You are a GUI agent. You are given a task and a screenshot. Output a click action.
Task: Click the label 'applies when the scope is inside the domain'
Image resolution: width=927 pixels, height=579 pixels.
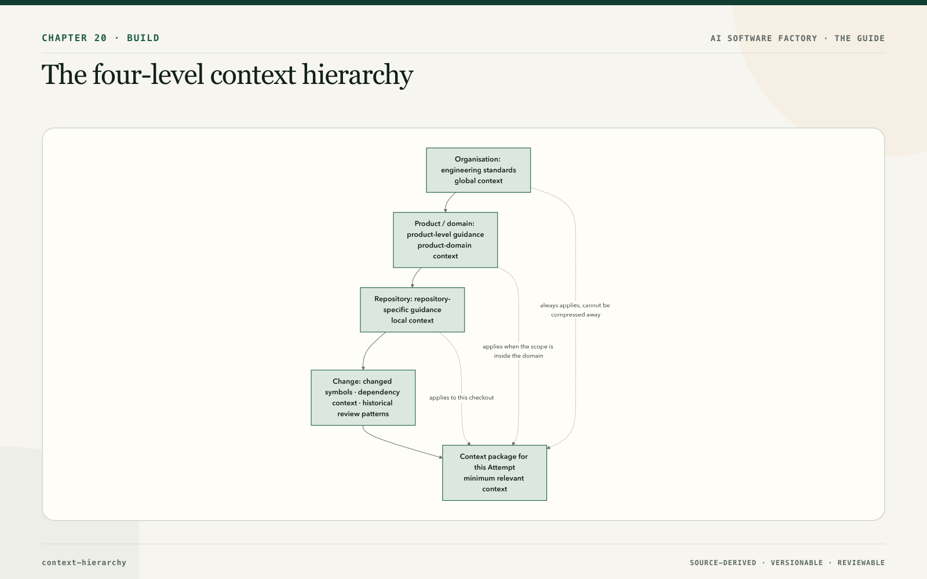coord(518,351)
